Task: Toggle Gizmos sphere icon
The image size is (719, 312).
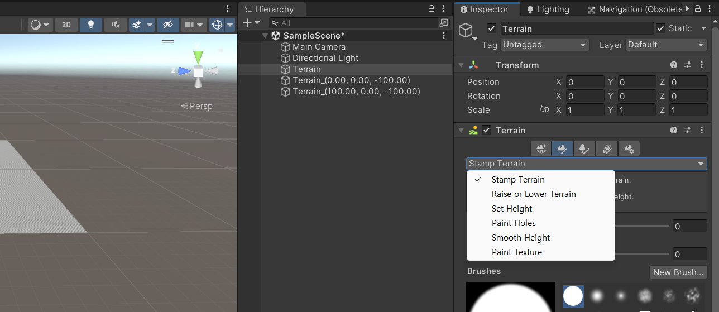Action: click(217, 25)
